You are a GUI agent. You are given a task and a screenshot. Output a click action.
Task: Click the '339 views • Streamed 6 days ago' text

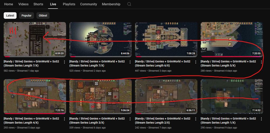[87, 128]
